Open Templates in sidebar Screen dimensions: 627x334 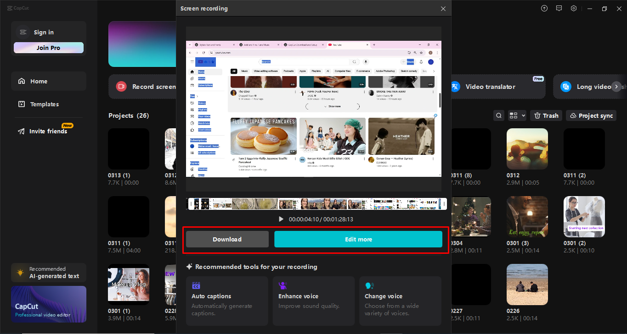[x=49, y=104]
